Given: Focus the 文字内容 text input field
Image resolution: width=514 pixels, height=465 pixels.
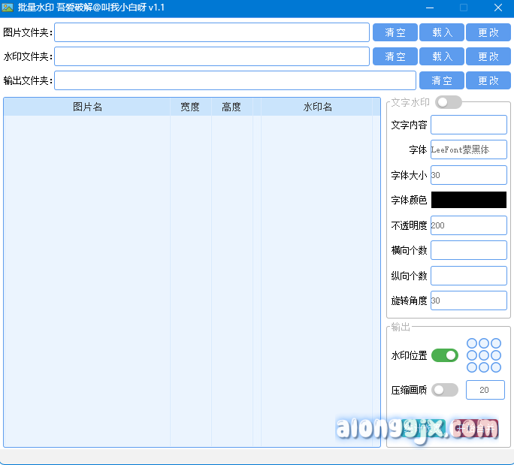Looking at the screenshot, I should 468,125.
